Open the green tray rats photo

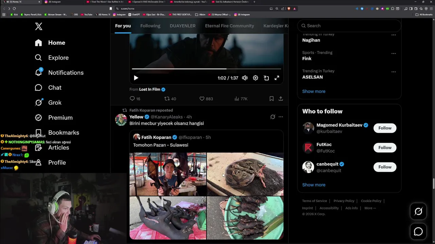point(245,218)
